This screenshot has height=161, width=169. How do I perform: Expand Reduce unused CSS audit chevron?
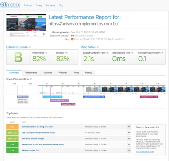[129, 150]
